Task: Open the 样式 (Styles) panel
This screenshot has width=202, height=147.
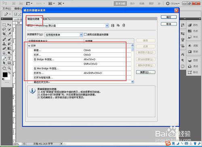Action: (x=193, y=37)
